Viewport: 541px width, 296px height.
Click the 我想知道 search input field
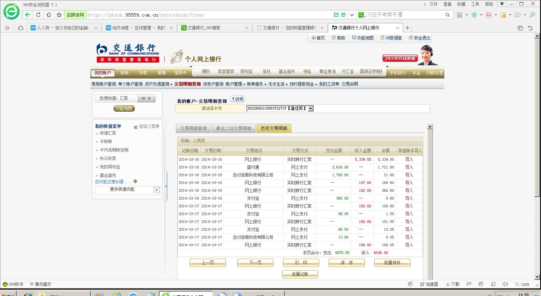click(x=116, y=98)
